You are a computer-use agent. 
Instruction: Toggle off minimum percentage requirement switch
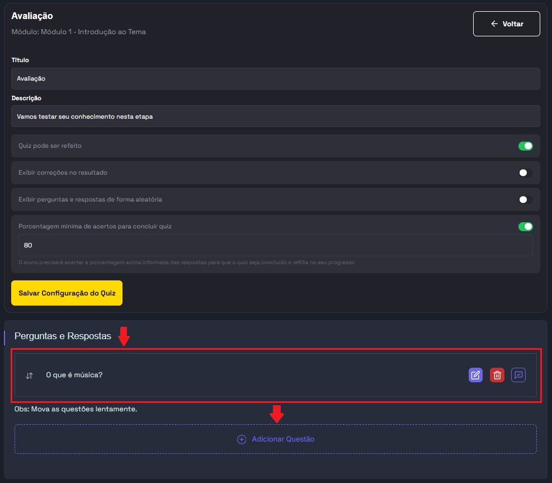[x=525, y=227]
